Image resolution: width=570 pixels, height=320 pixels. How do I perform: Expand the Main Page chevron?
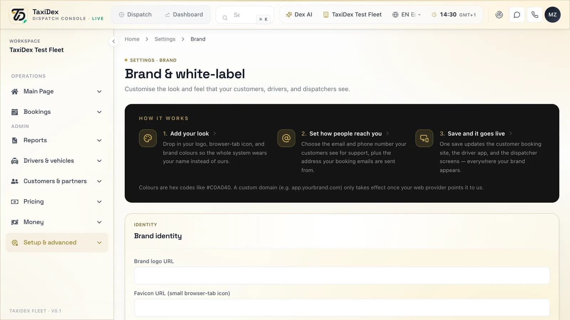tap(99, 91)
